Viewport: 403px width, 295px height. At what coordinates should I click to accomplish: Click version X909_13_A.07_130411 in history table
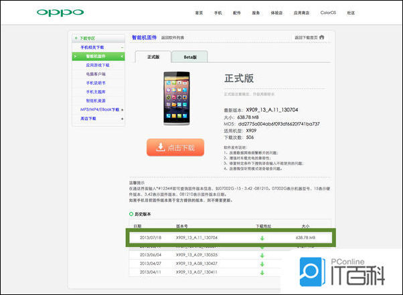point(197,272)
